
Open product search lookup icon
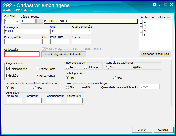coord(40,21)
